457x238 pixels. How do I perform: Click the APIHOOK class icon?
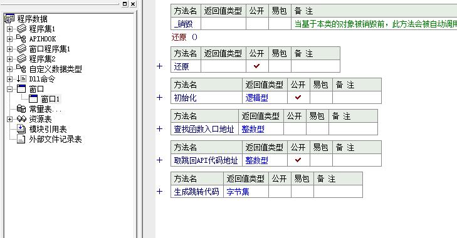click(x=21, y=38)
